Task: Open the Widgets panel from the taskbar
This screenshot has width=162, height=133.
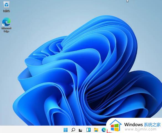Action: [x=88, y=130]
